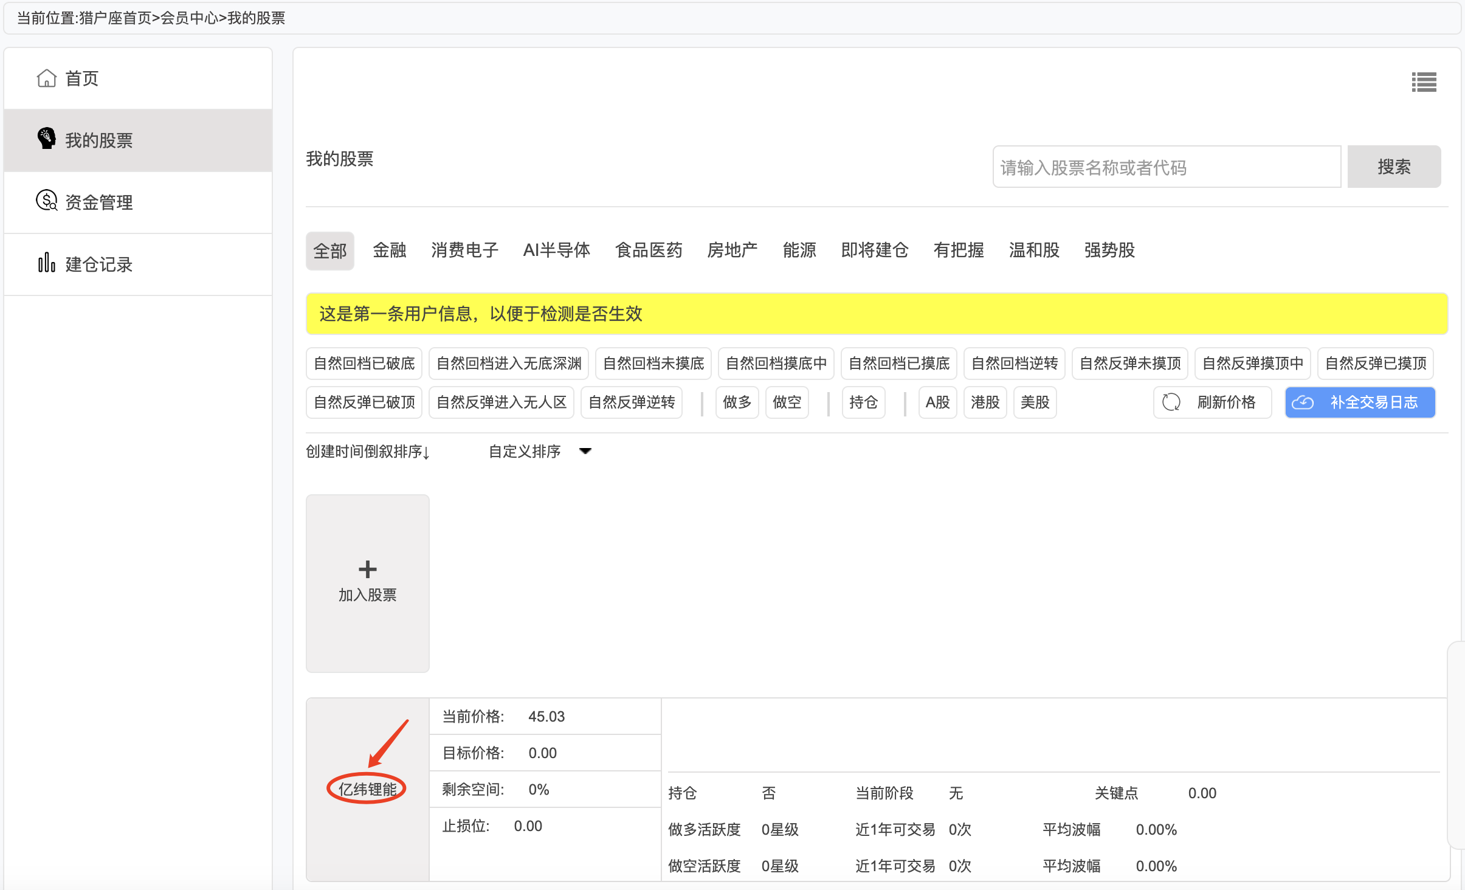Open the 亿纬锂能 stock link
Screen dimensions: 1465x890
click(367, 789)
